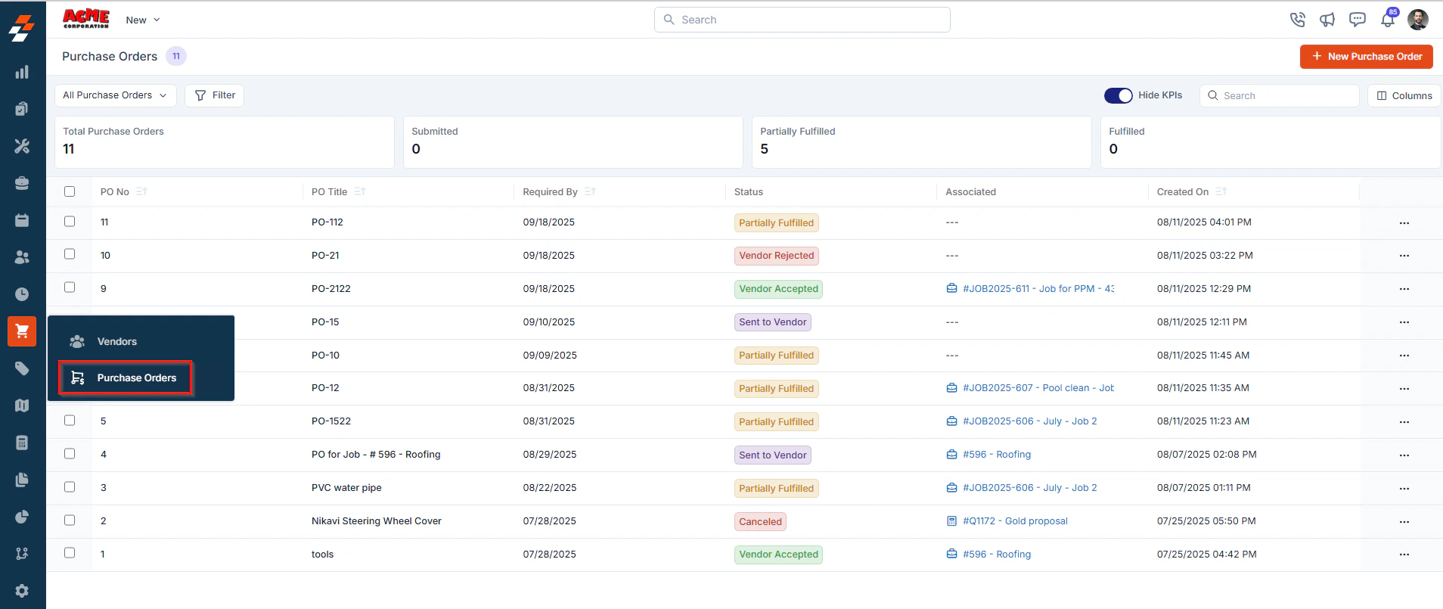Viewport: 1443px width, 609px height.
Task: Click the New Purchase Order button
Action: [x=1367, y=56]
